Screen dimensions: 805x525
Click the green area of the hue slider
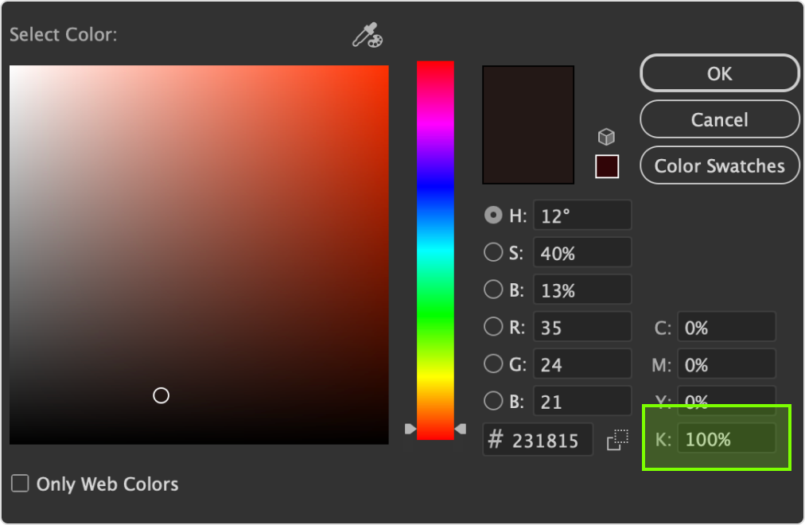pos(435,318)
